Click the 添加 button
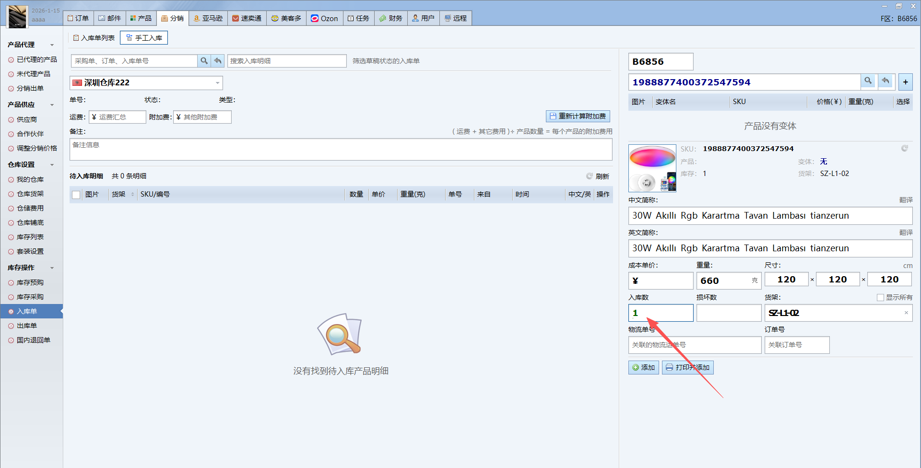Image resolution: width=921 pixels, height=468 pixels. click(643, 367)
